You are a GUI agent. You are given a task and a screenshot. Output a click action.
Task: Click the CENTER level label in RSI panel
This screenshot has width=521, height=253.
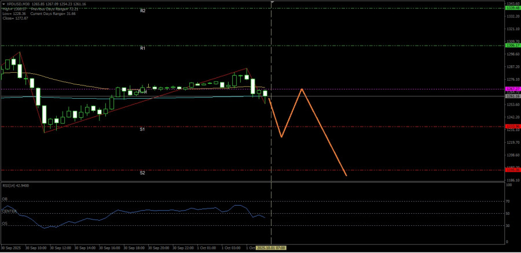pos(9,211)
